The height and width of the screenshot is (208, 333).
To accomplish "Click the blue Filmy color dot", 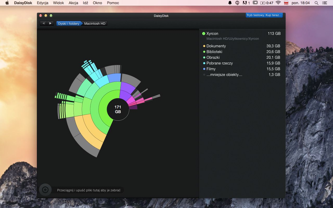I will [204, 69].
